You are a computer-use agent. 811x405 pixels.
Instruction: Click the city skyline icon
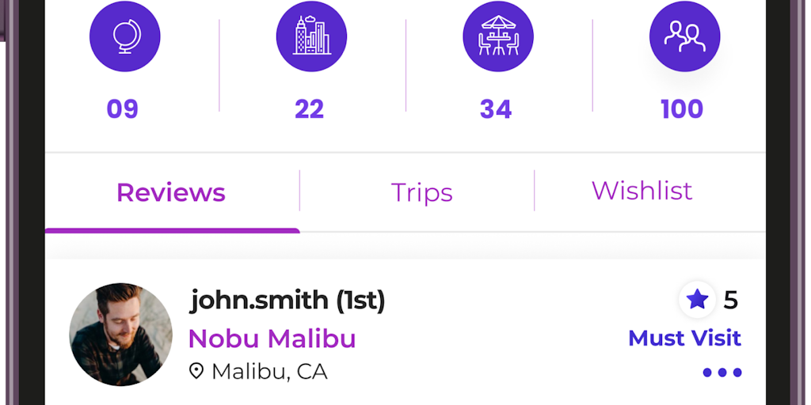coord(312,36)
